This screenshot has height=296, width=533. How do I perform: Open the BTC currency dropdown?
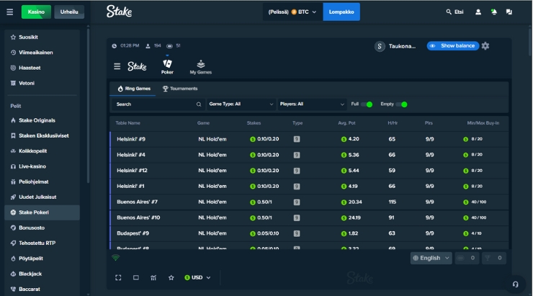point(292,12)
